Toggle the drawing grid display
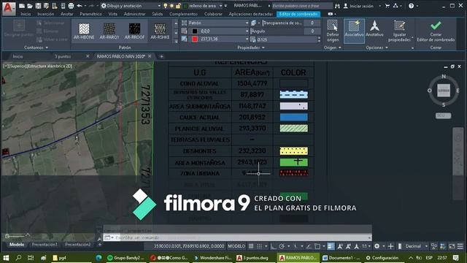The image size is (467, 263). click(x=251, y=246)
